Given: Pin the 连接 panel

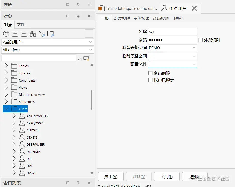Looking at the screenshot, I should click(78, 5).
